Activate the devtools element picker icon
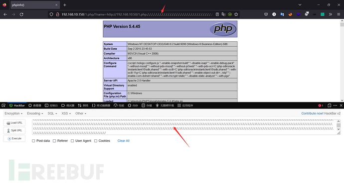The image size is (344, 184). [3, 105]
